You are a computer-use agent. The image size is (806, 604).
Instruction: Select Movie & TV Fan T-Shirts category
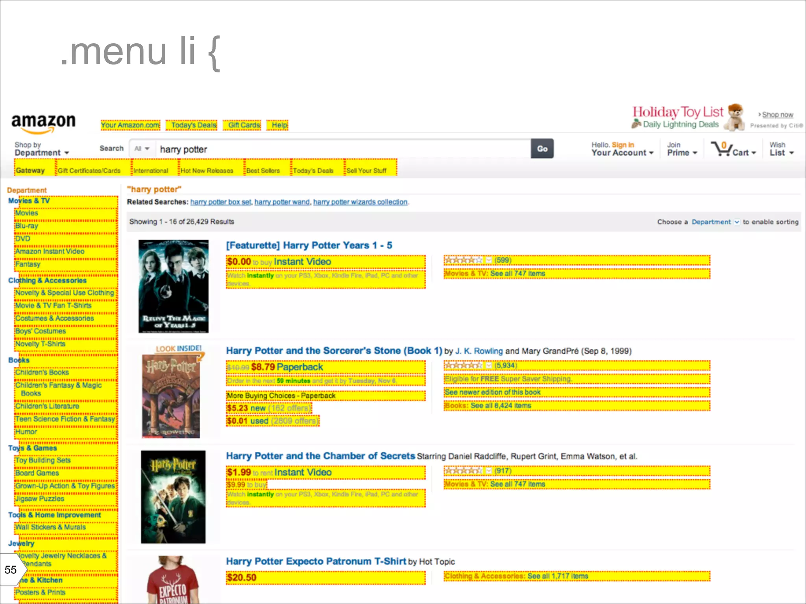pyautogui.click(x=53, y=306)
